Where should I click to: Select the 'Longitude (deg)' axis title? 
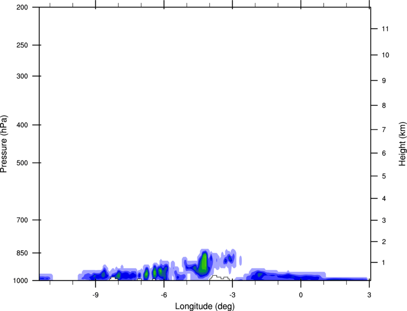pyautogui.click(x=205, y=306)
